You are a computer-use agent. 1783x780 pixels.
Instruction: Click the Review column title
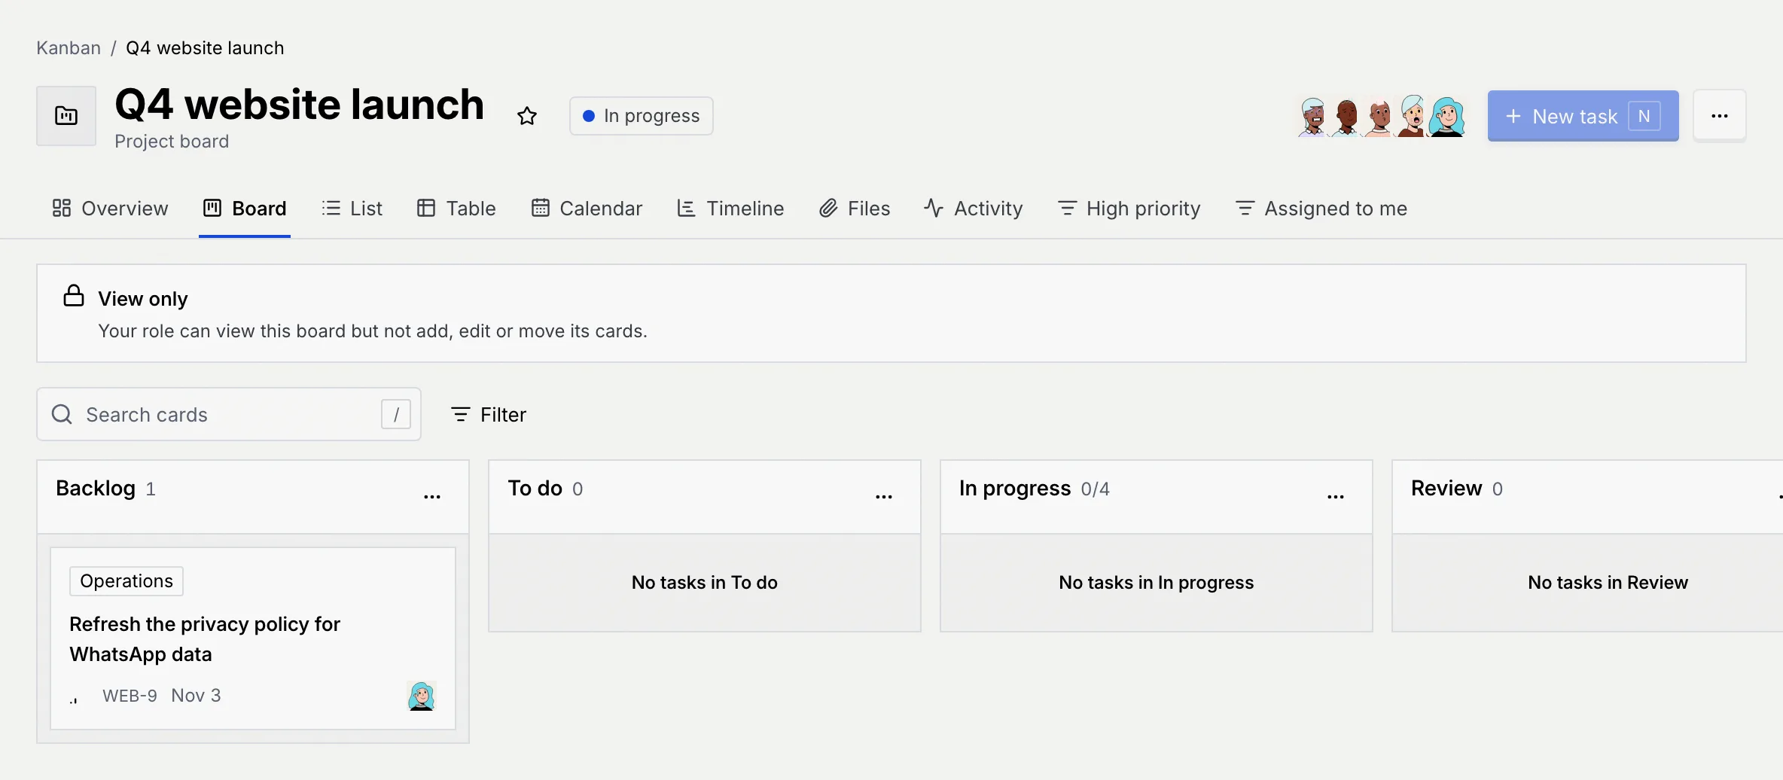coord(1446,489)
